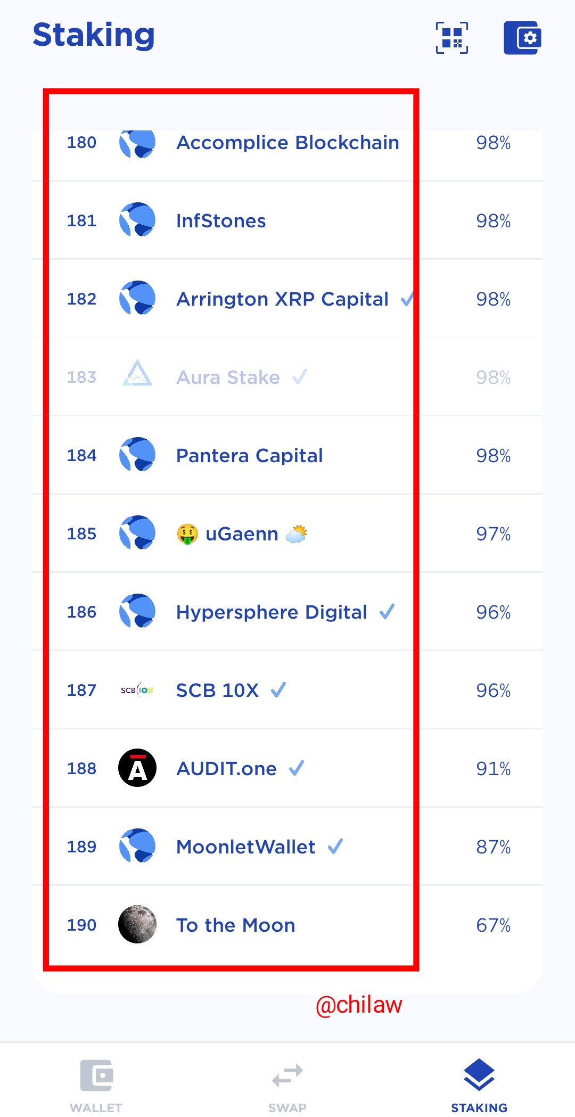575x1117 pixels.
Task: Tap the AUDIT.one validator logo
Action: [137, 768]
